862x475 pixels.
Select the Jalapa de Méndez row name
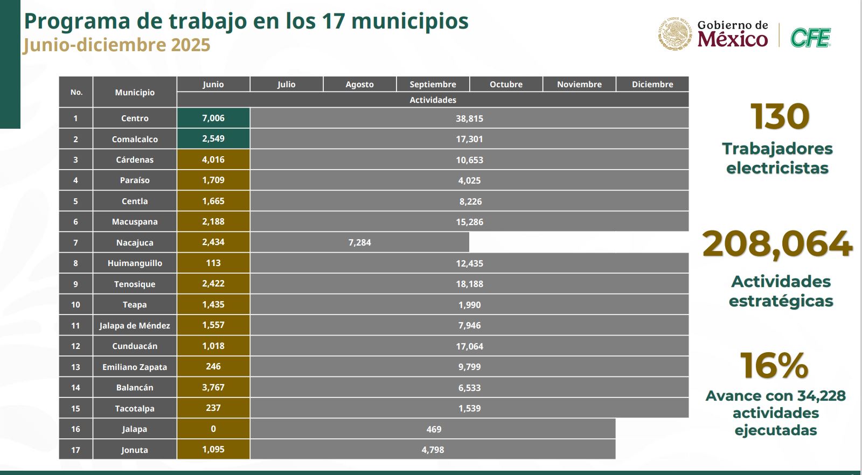coord(135,325)
